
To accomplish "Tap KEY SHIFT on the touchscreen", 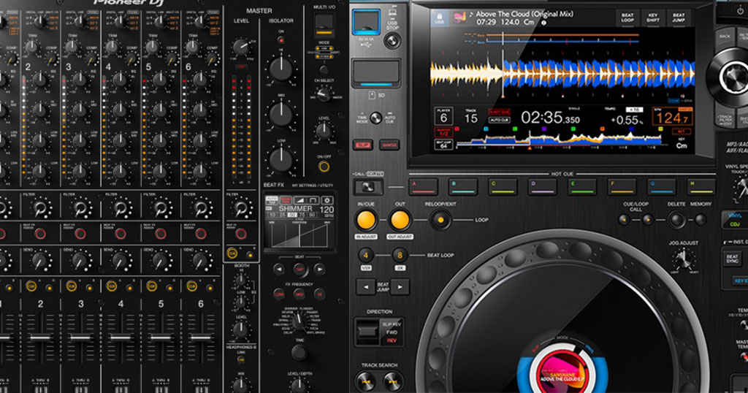I will coord(653,18).
